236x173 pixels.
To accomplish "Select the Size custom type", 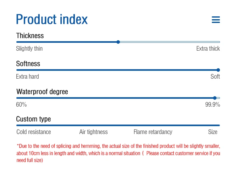I will click(213, 132).
